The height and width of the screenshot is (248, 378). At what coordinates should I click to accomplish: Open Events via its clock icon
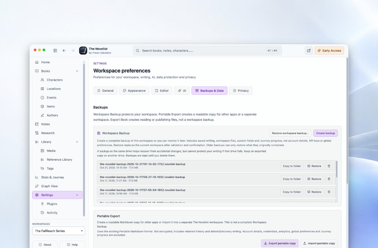(42, 98)
